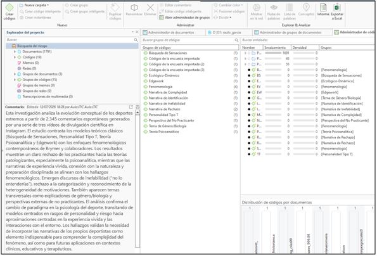This screenshot has height=256, width=377.
Task: Toggle the Edgework code group filter
Action: click(156, 81)
